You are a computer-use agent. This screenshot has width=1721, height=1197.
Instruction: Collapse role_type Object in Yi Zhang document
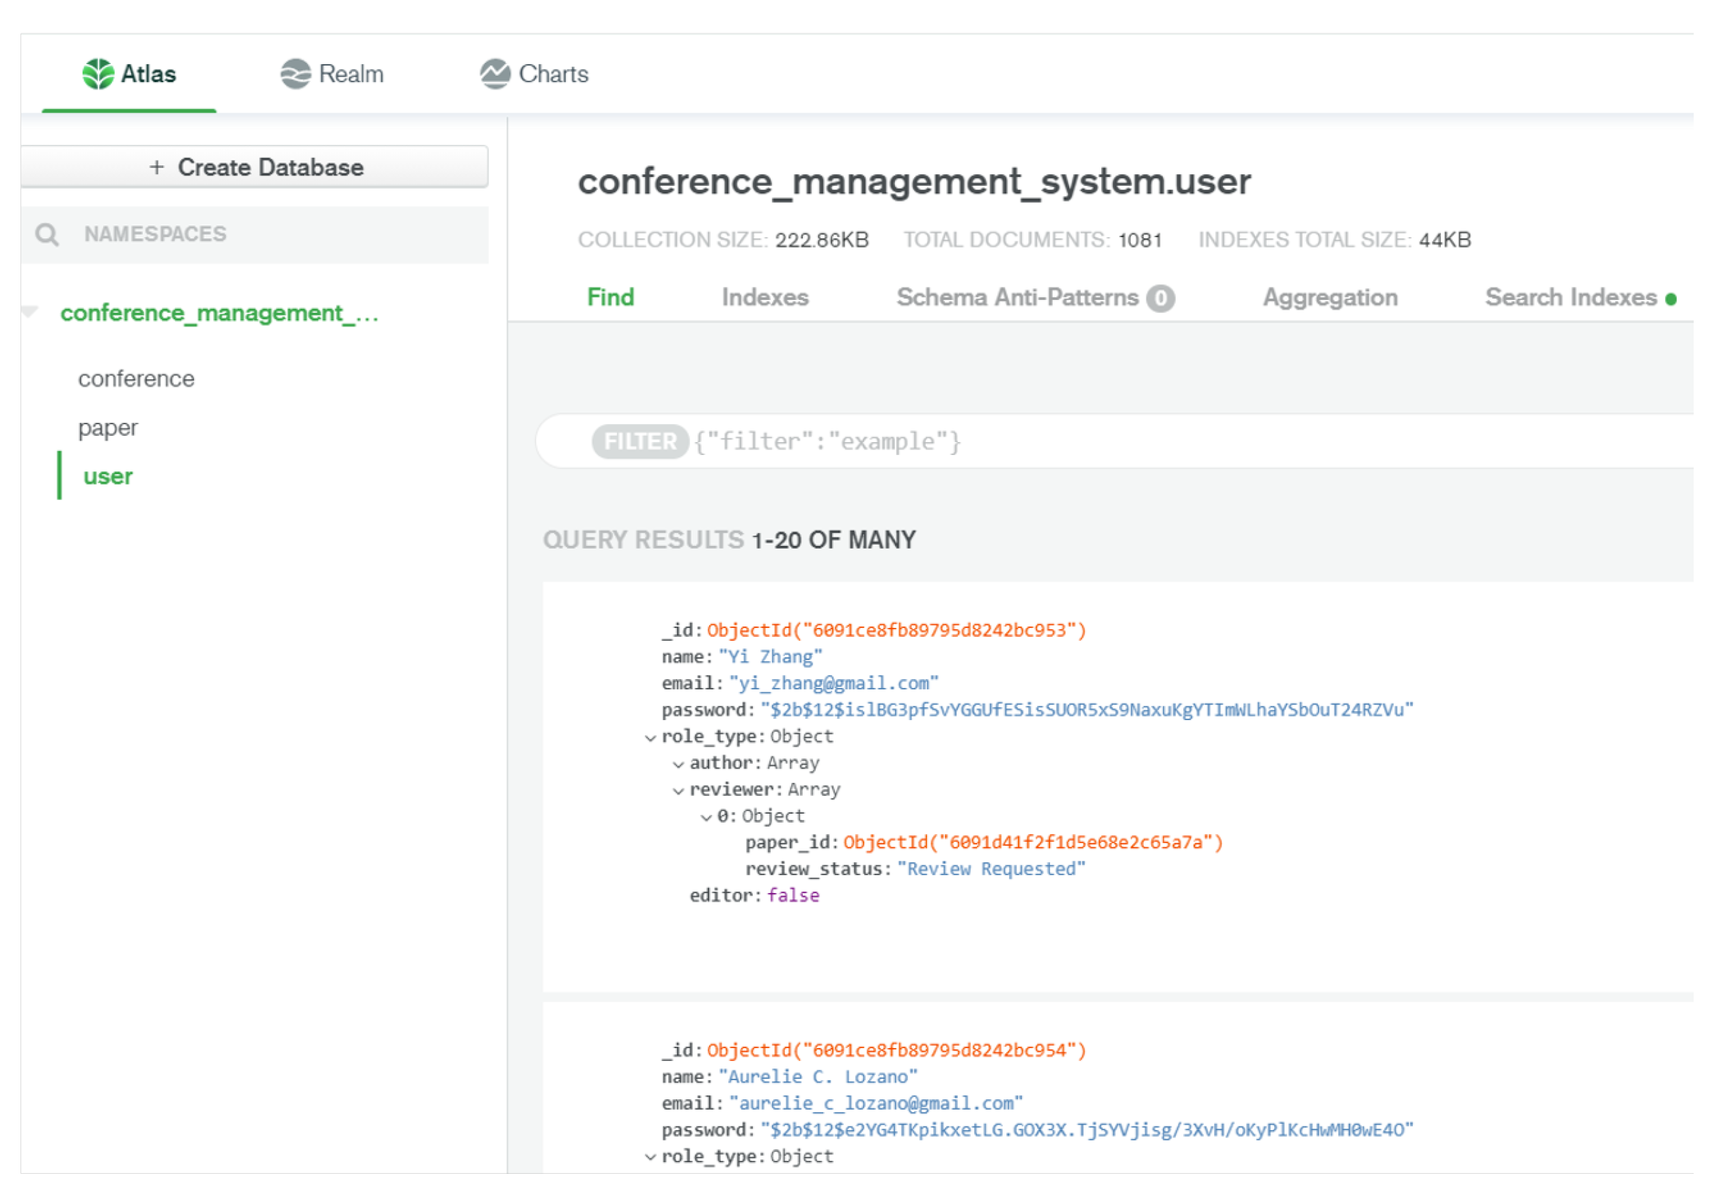(650, 739)
